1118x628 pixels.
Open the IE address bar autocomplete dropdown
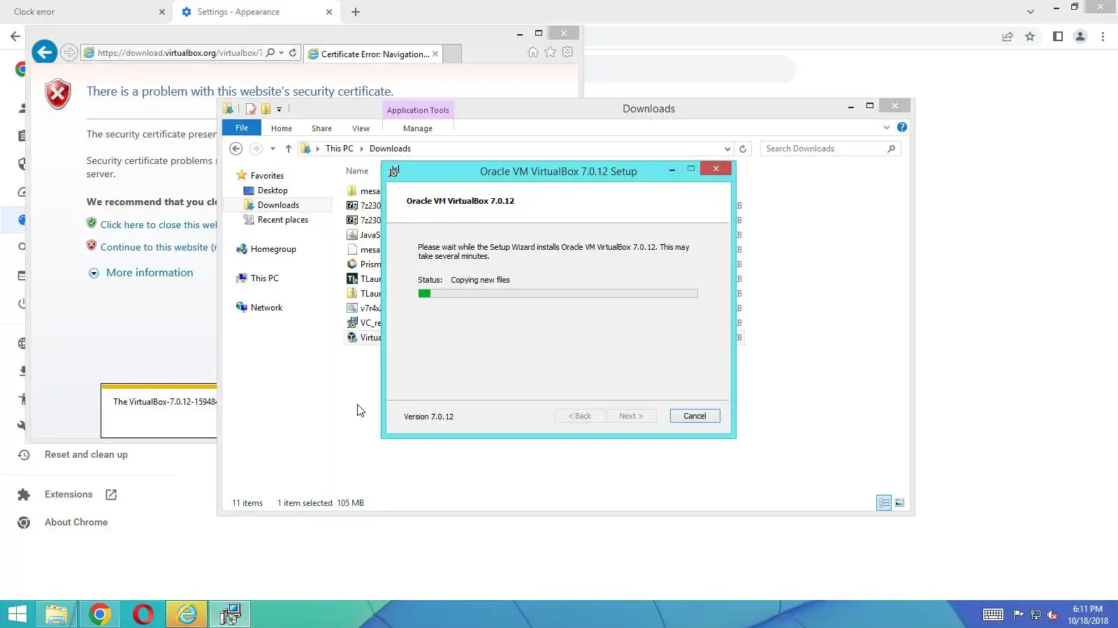click(281, 53)
